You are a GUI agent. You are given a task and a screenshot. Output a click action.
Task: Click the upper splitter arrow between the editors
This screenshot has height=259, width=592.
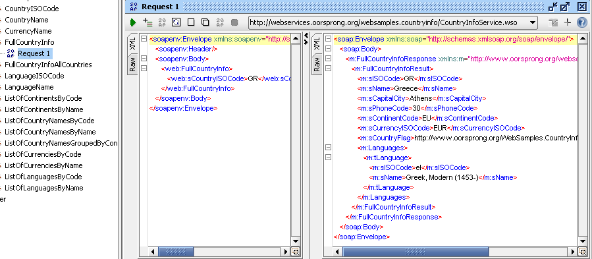click(x=306, y=36)
